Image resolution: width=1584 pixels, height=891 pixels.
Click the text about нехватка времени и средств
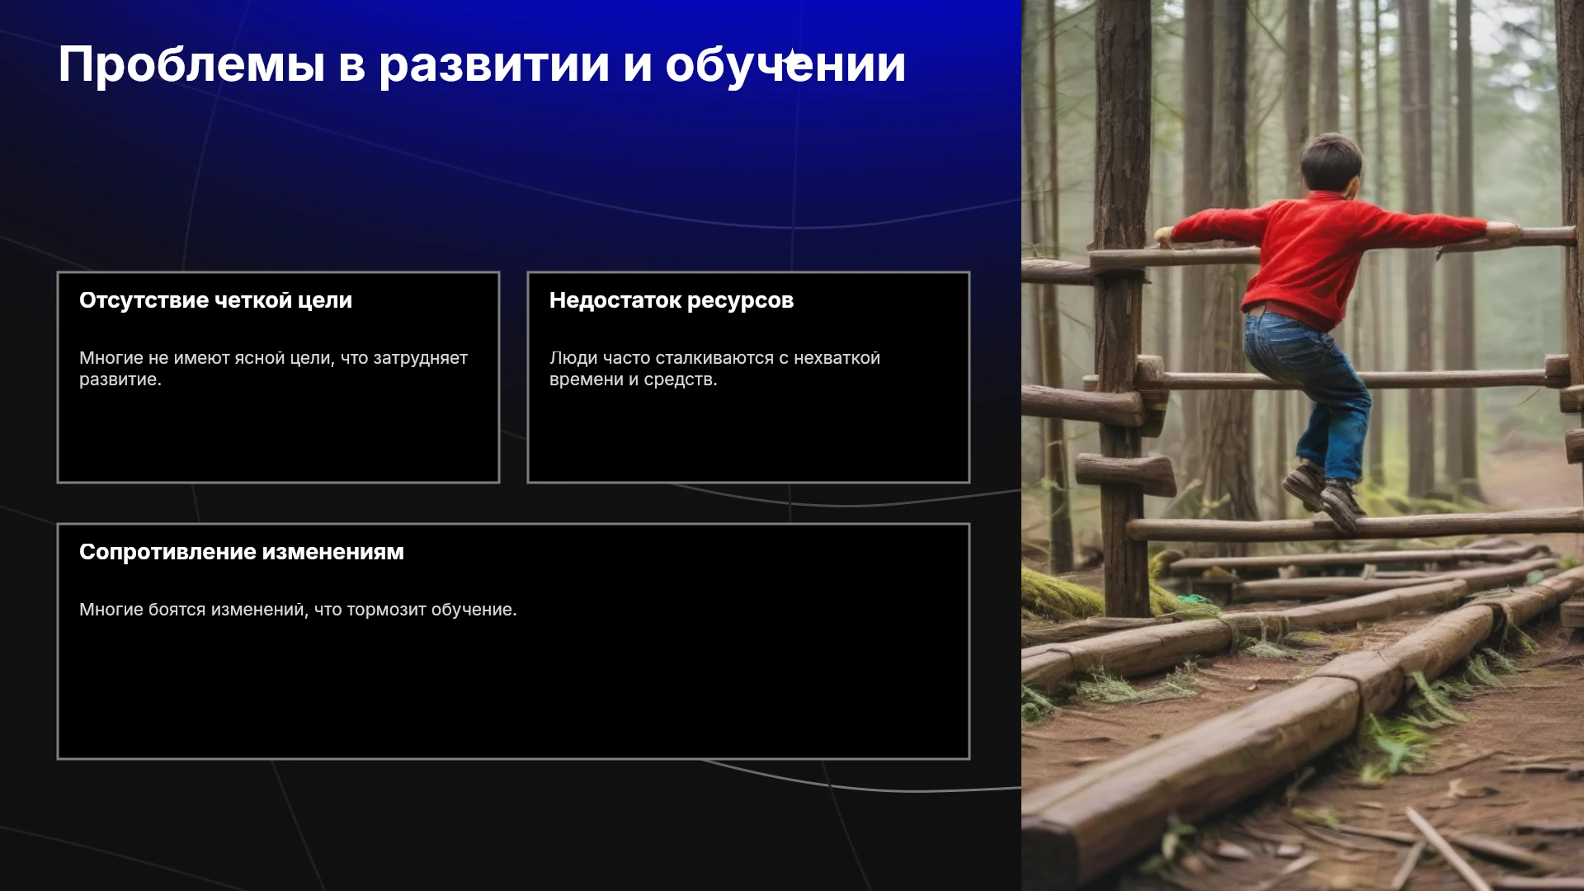point(714,369)
